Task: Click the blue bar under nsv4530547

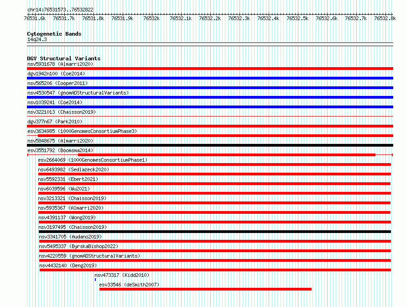Action: pyautogui.click(x=210, y=97)
